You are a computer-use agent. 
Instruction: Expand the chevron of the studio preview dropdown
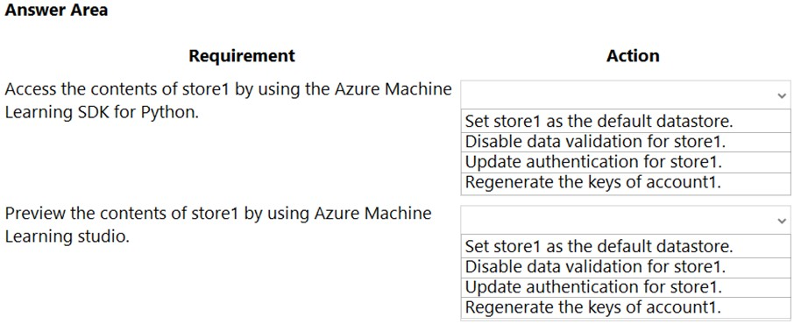pyautogui.click(x=782, y=222)
